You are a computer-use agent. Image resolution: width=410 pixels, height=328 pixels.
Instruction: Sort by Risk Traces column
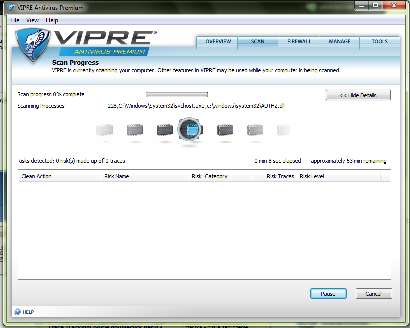pos(274,176)
